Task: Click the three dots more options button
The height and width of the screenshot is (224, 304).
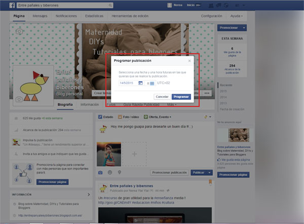Action: click(x=207, y=93)
